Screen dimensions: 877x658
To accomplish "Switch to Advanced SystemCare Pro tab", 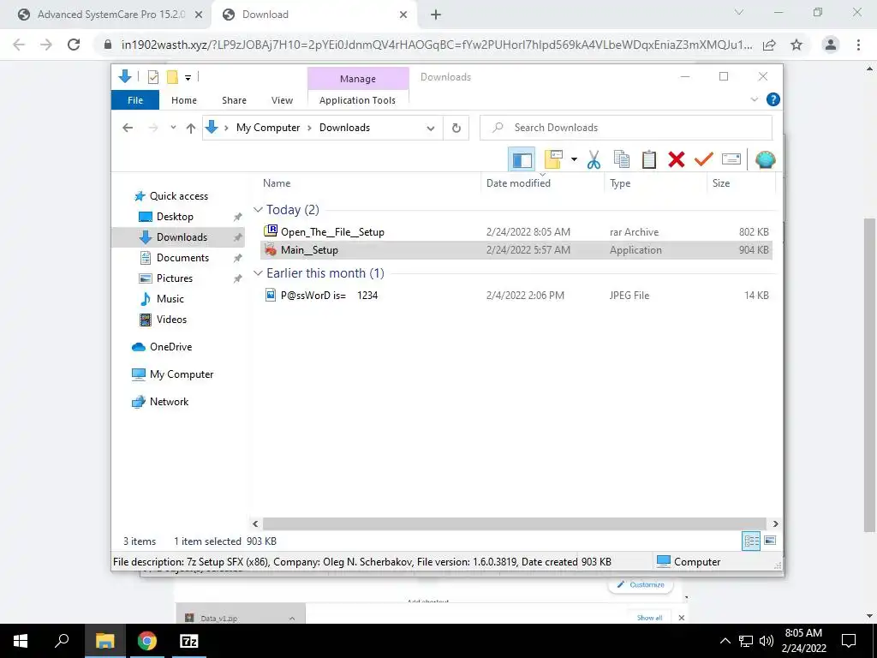I will (x=110, y=15).
